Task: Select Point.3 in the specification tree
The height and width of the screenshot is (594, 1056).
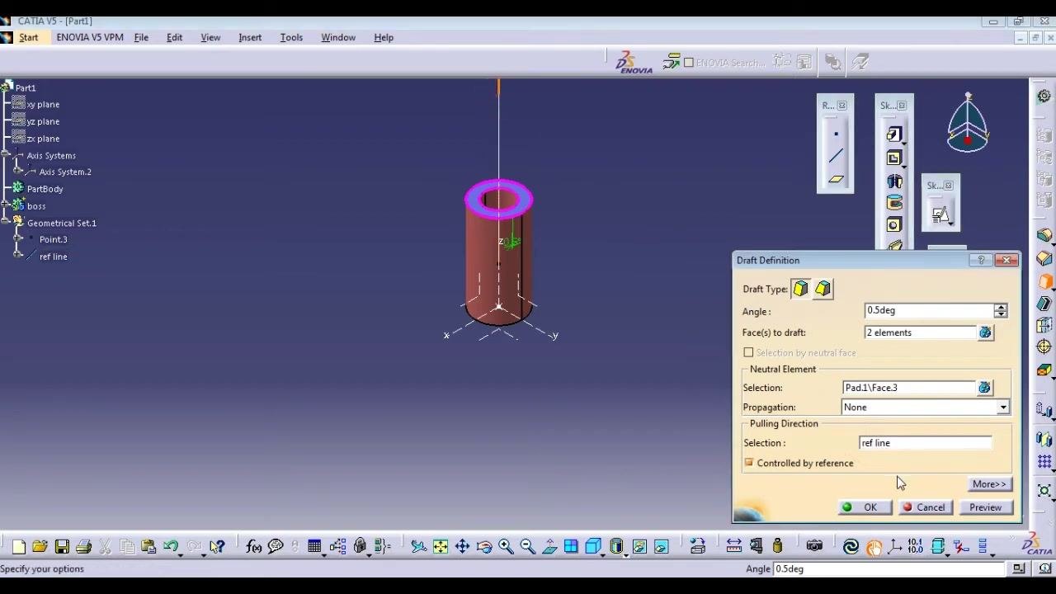Action: 54,239
